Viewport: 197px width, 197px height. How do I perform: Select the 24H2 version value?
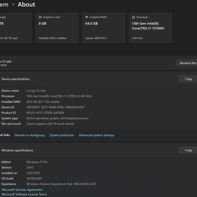(30, 167)
